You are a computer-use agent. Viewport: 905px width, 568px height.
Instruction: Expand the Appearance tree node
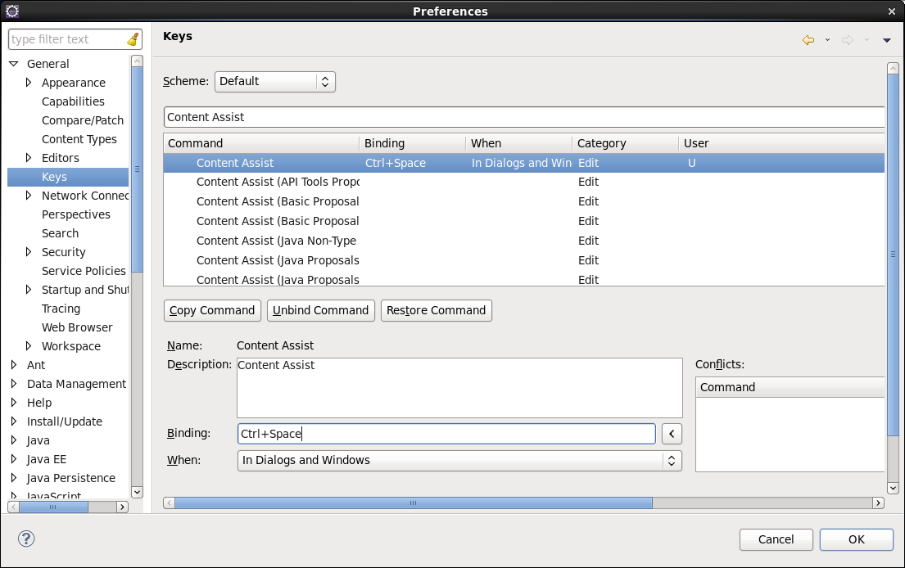[x=29, y=83]
